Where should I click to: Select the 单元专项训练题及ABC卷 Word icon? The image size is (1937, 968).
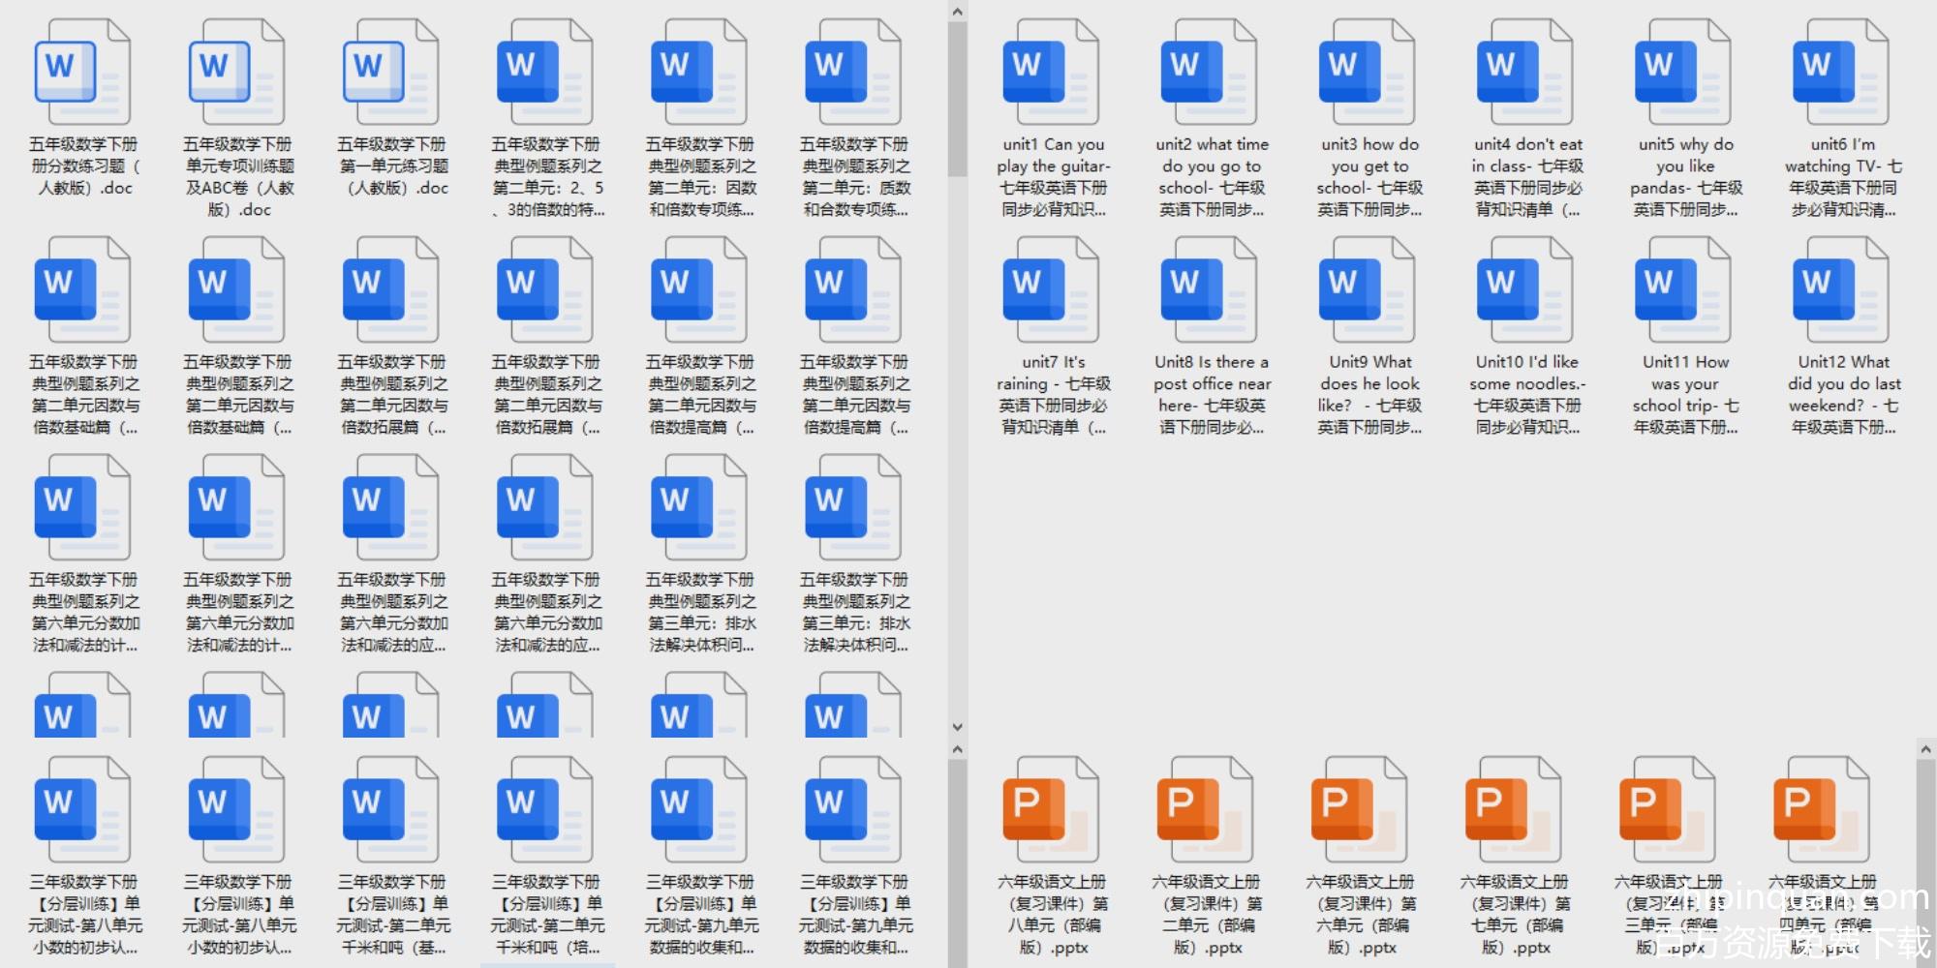236,73
